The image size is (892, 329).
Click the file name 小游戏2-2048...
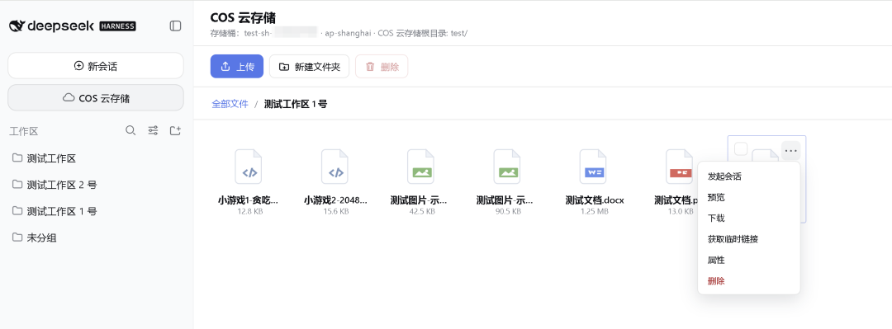[335, 200]
